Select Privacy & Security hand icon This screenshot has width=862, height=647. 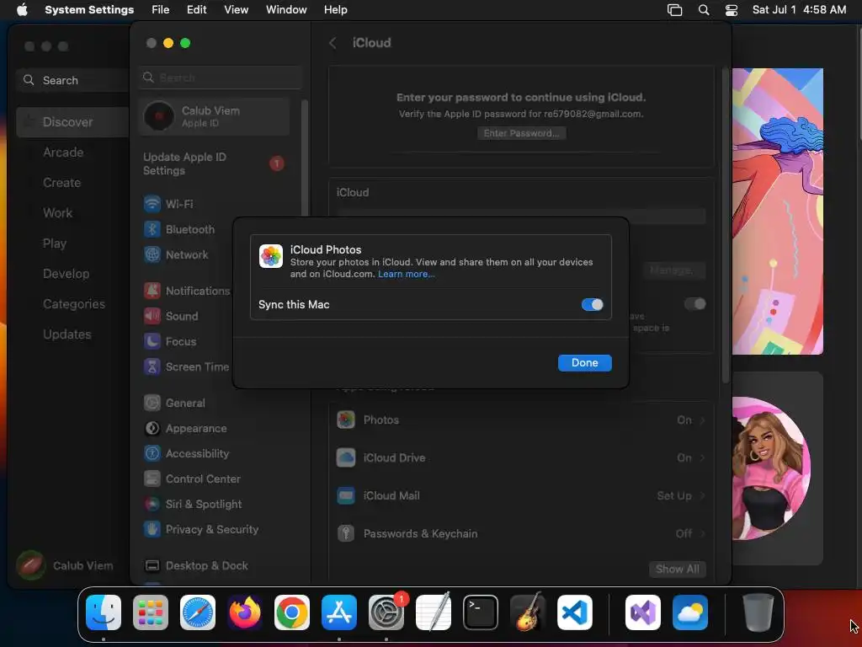pyautogui.click(x=152, y=530)
